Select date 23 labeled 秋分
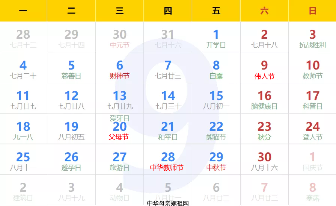Screen dimensions: 336x206 tap(264, 129)
